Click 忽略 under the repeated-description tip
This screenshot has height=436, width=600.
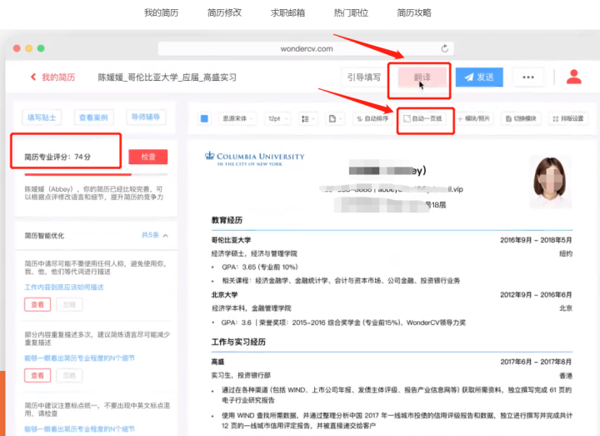[69, 375]
